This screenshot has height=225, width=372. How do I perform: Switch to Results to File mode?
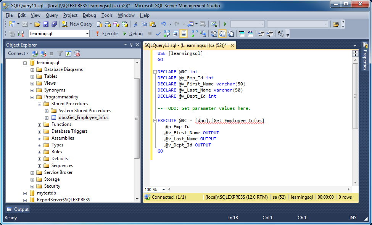click(x=231, y=34)
